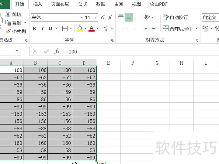Toggle Wrap Text (自动换行)
This screenshot has height=164, width=219.
[176, 17]
